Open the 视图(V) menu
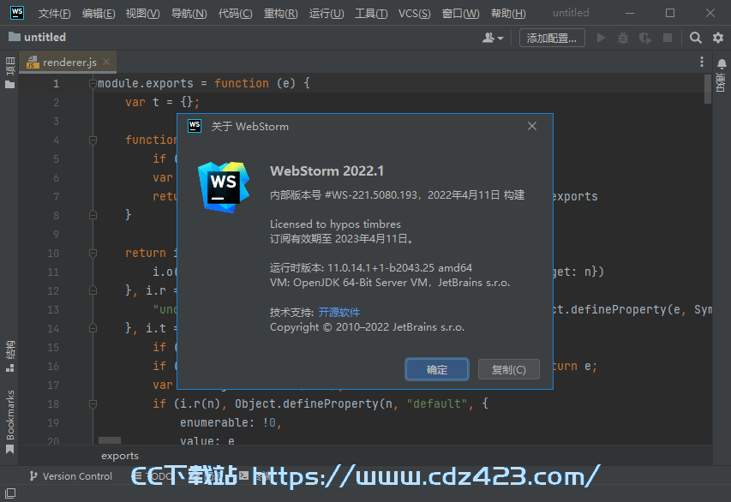The image size is (731, 502). (x=142, y=14)
